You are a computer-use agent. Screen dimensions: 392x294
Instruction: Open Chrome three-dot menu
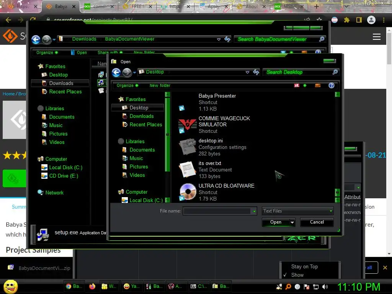coord(384,20)
